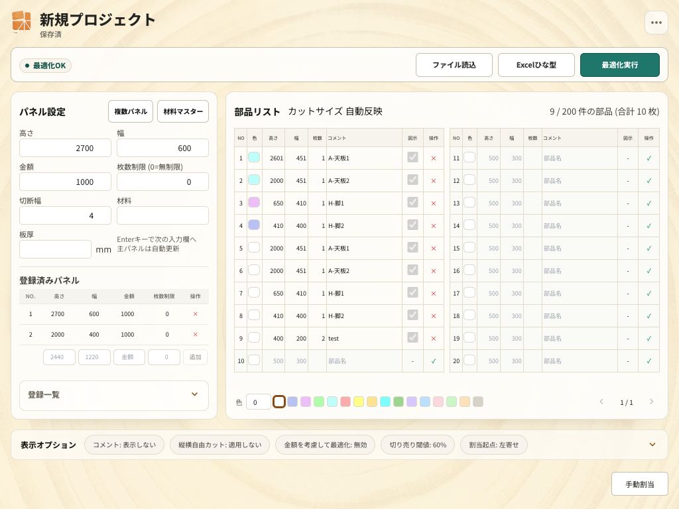Screen dimensions: 679x509
Task: Confirm part row 16 with green check
Action: pos(648,271)
